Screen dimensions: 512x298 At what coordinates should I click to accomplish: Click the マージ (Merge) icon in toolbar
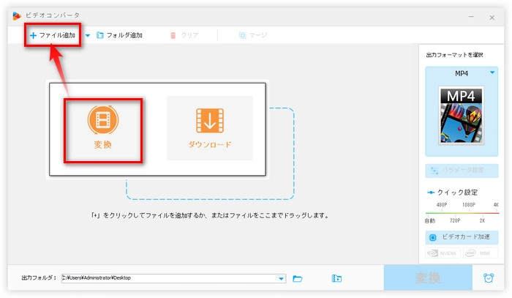tap(242, 34)
